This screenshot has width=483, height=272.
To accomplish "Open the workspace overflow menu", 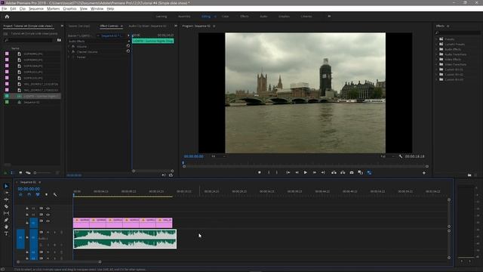I will (329, 17).
